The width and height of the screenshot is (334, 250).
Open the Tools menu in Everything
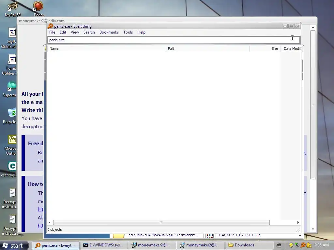128,32
